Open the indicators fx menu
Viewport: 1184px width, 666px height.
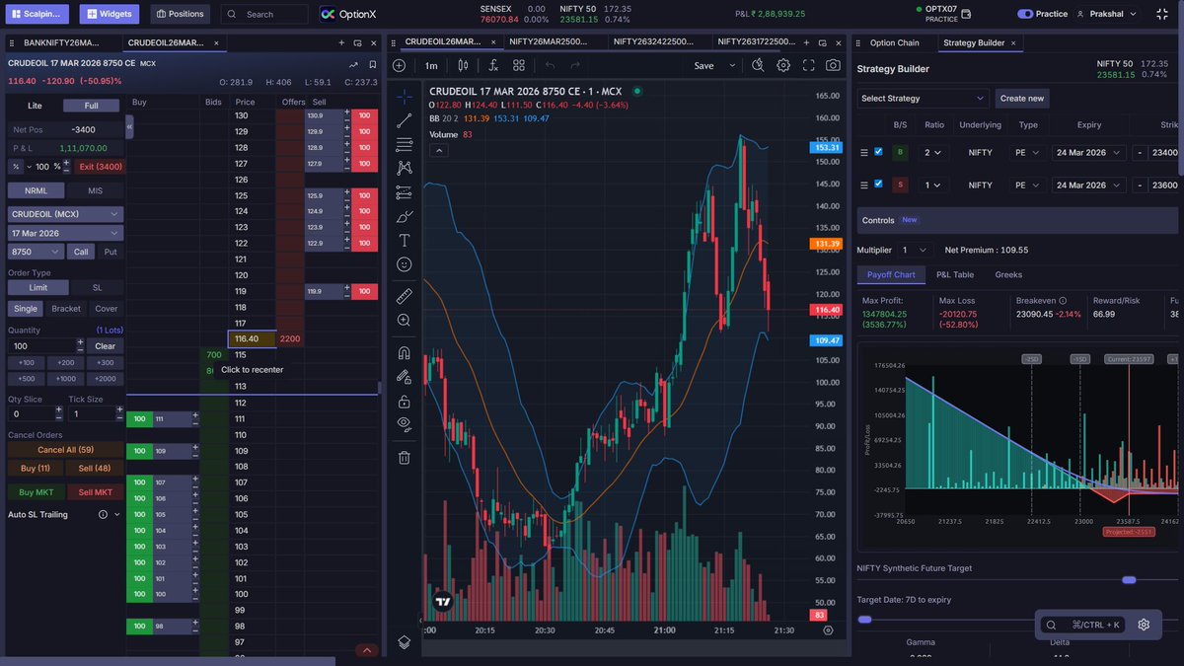pyautogui.click(x=493, y=65)
